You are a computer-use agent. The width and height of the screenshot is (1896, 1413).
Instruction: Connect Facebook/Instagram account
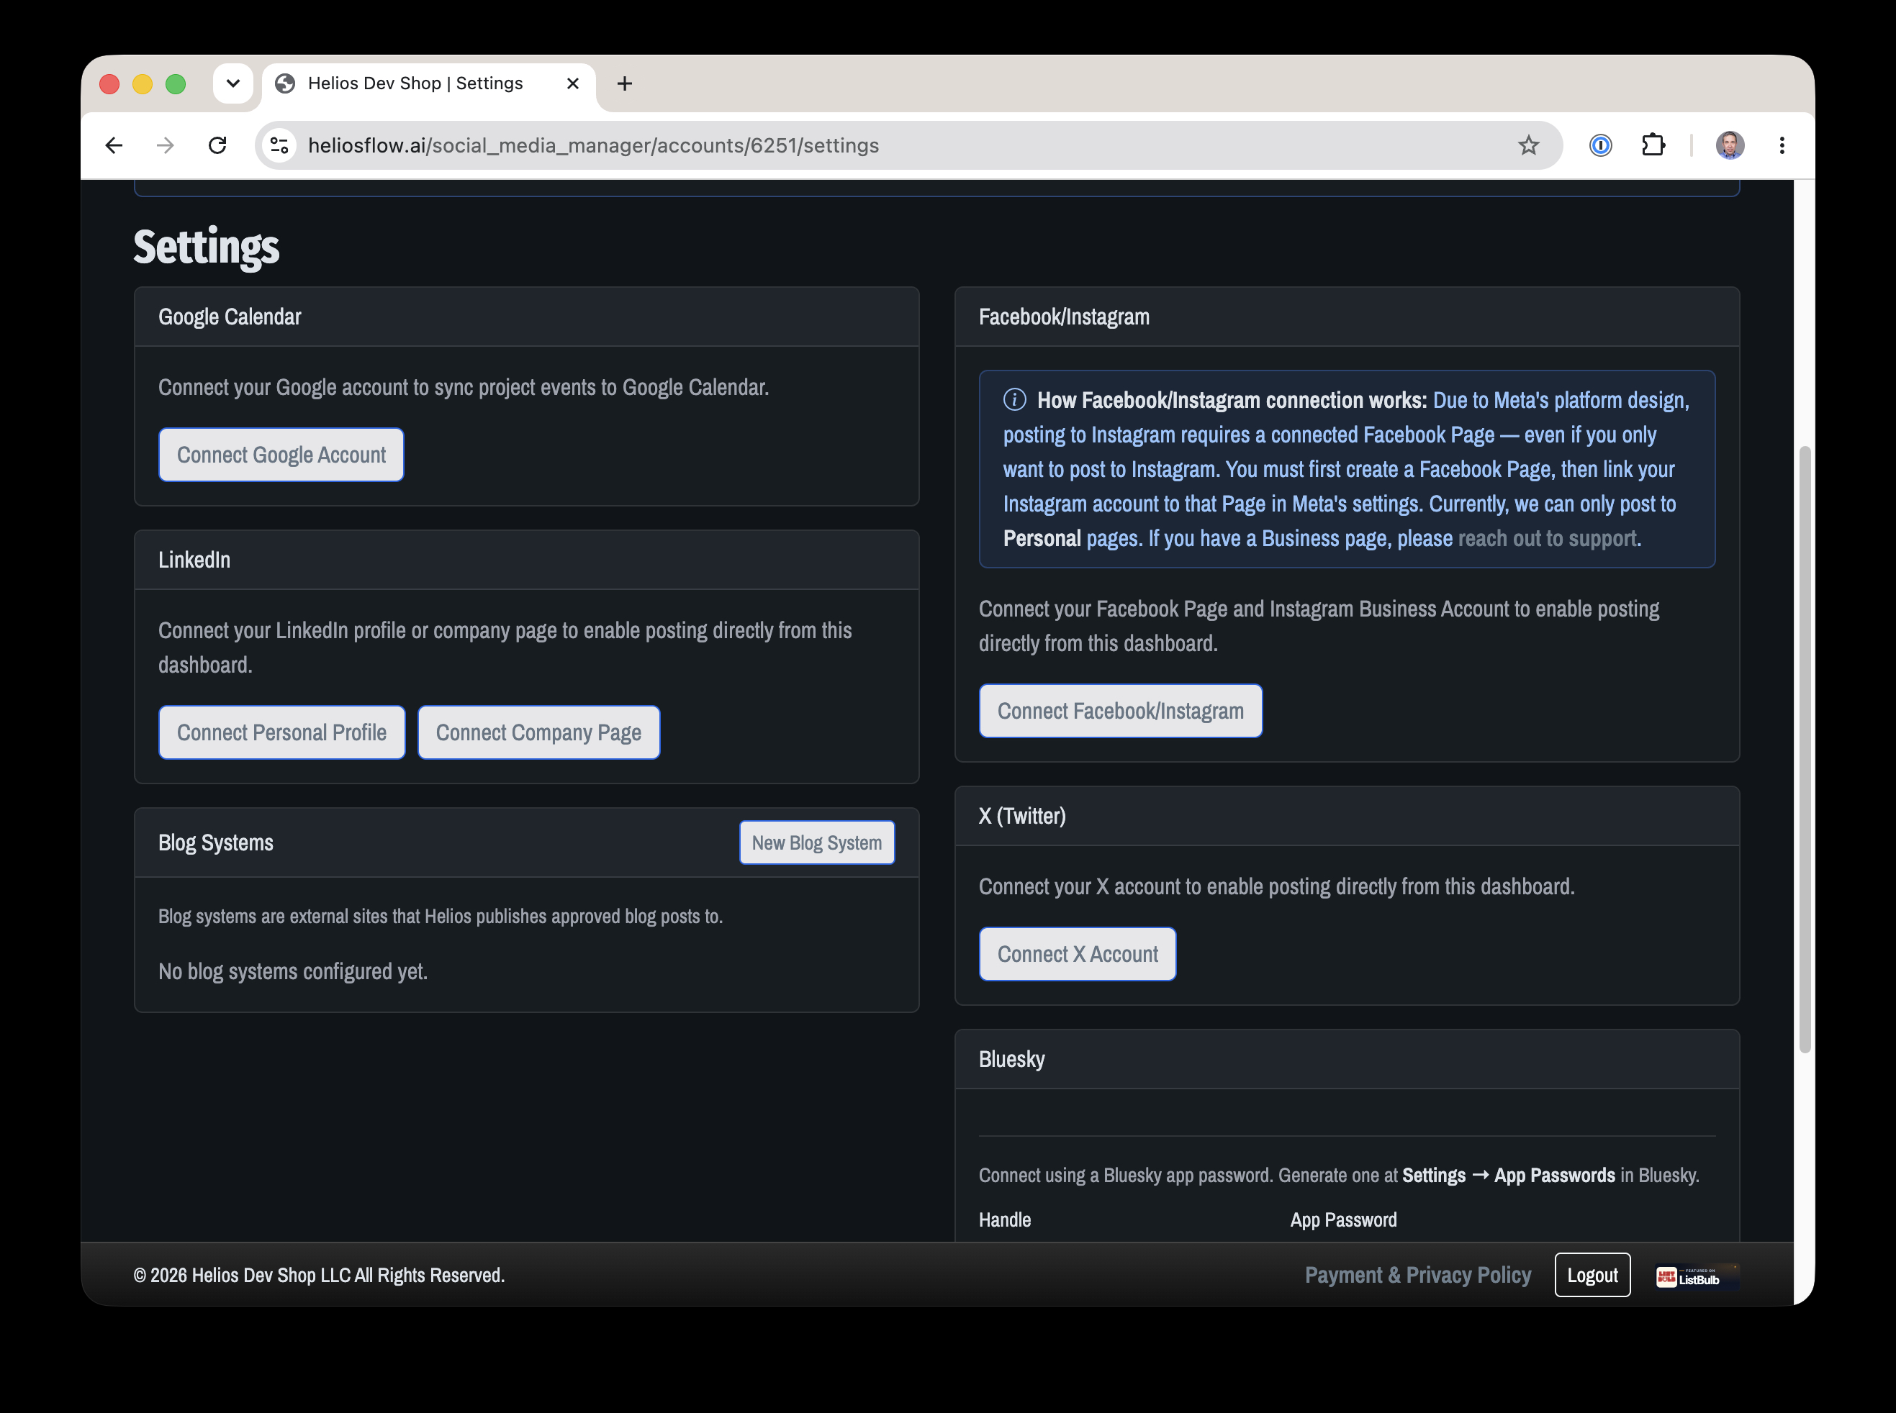point(1120,711)
